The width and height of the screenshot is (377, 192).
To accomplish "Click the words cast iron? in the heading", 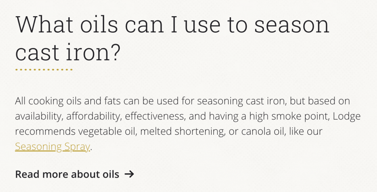I will 68,52.
